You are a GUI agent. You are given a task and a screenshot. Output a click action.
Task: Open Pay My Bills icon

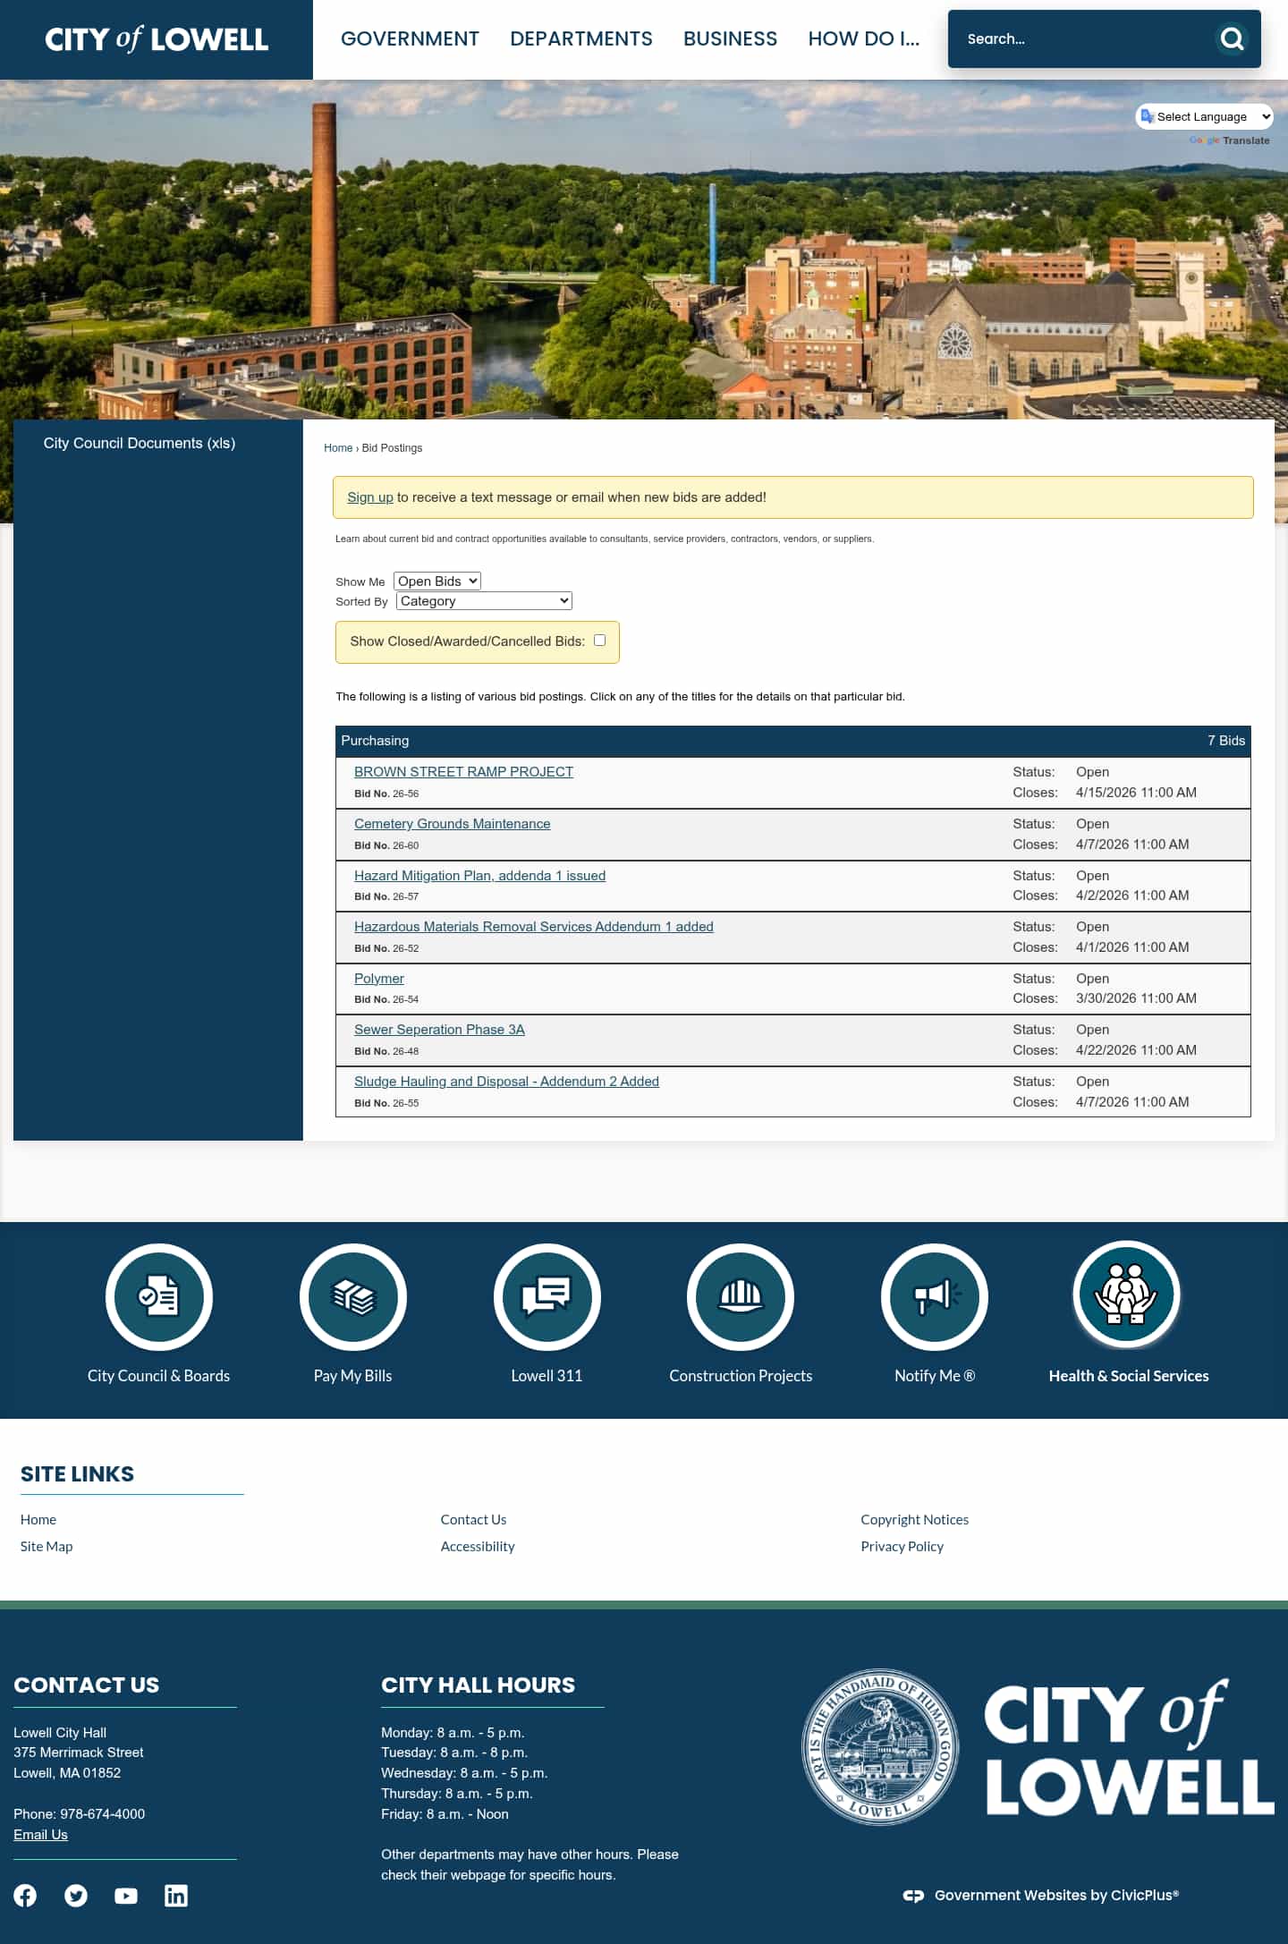tap(353, 1296)
